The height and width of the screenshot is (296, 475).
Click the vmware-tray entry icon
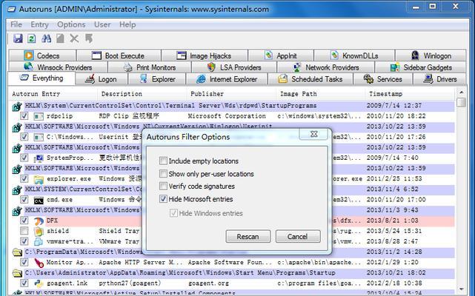pos(39,242)
